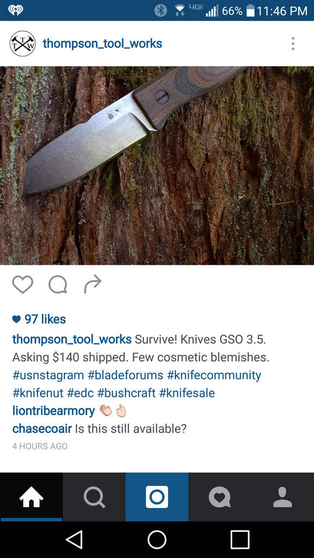Image resolution: width=314 pixels, height=558 pixels.
Task: Like the post with the heart icon
Action: coord(23,284)
